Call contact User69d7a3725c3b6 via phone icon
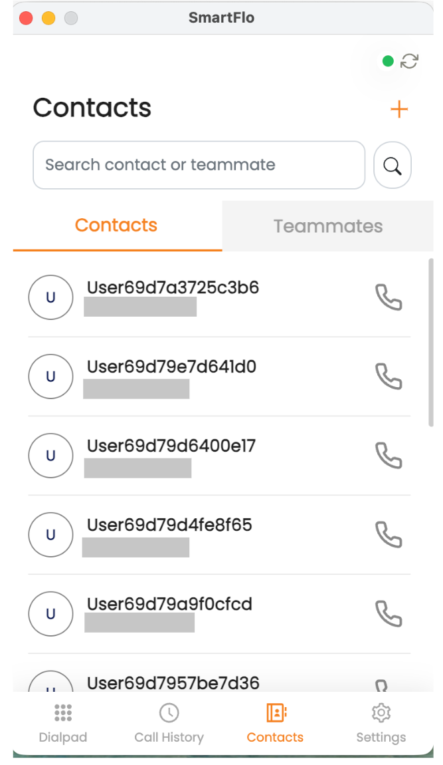This screenshot has height=765, width=443. (x=389, y=297)
